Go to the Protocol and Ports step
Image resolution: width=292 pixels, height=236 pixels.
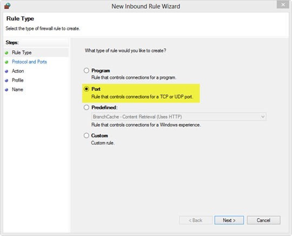29,62
